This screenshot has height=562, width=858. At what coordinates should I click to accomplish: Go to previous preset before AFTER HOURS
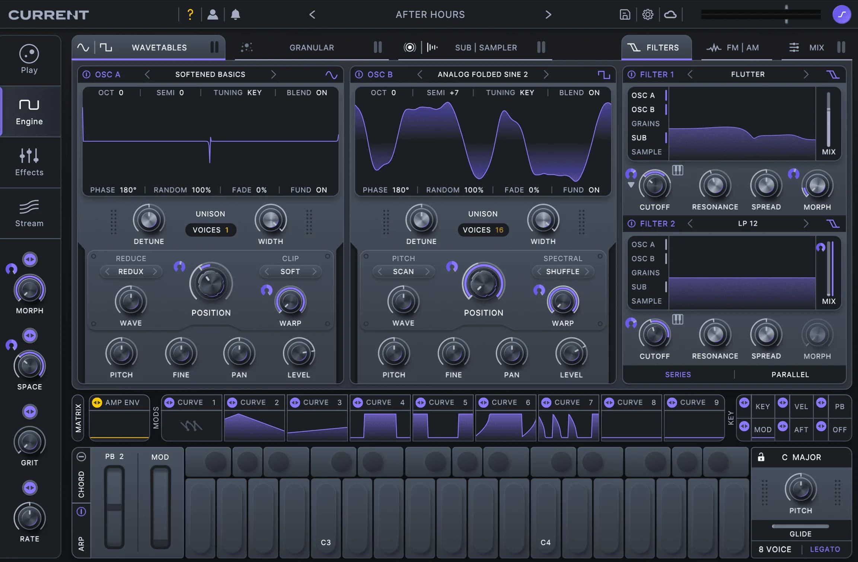tap(312, 15)
